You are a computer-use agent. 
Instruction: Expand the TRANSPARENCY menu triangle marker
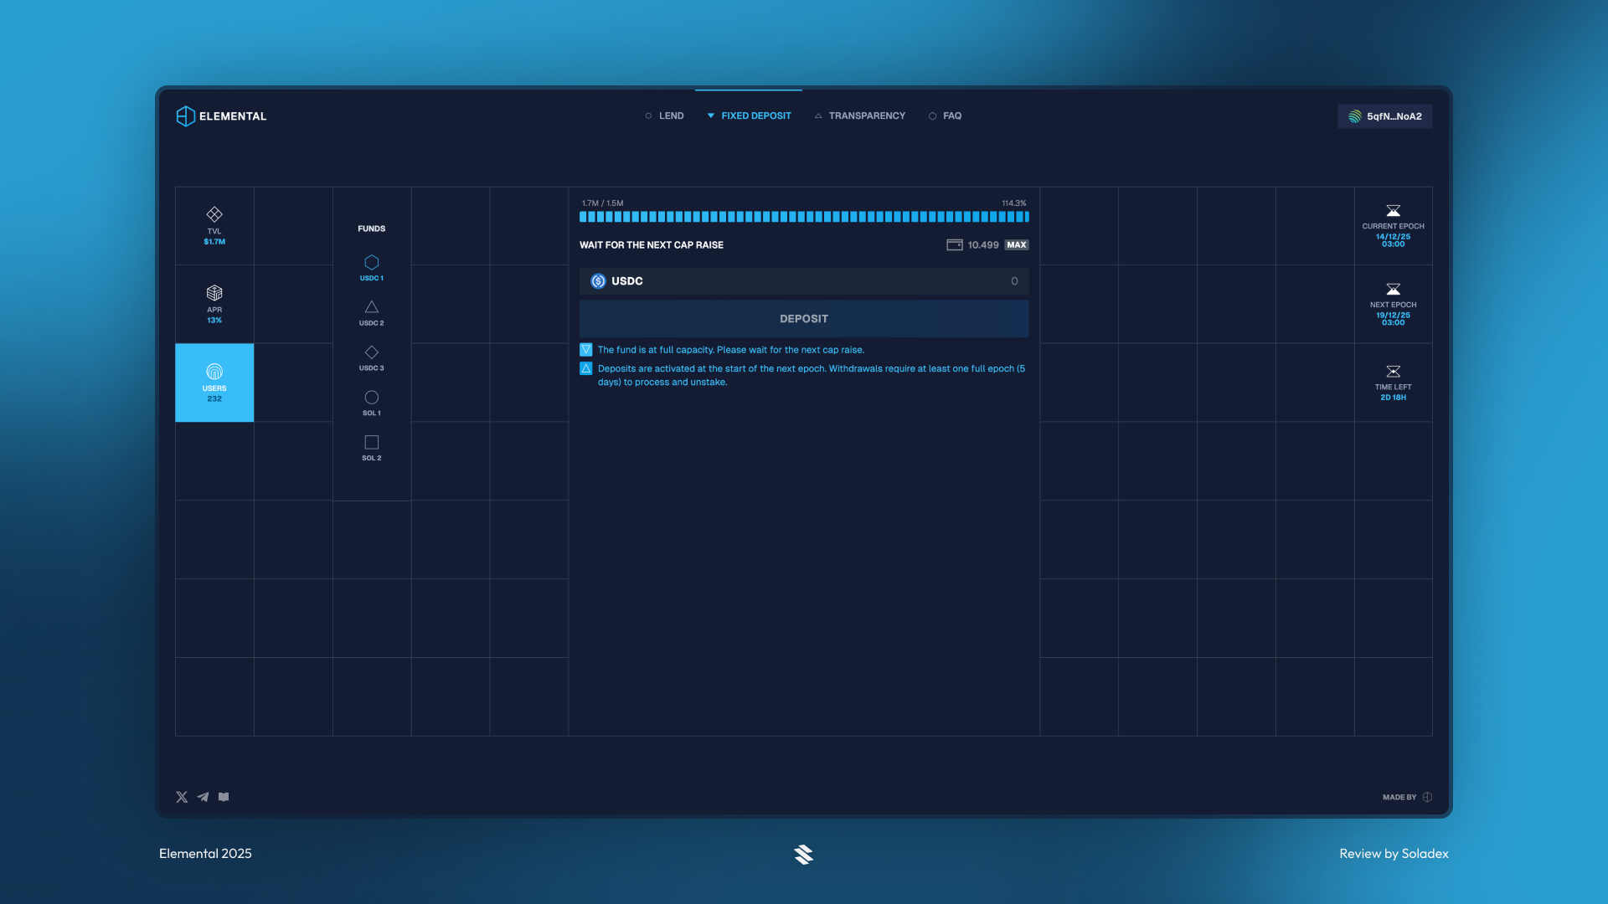click(818, 116)
